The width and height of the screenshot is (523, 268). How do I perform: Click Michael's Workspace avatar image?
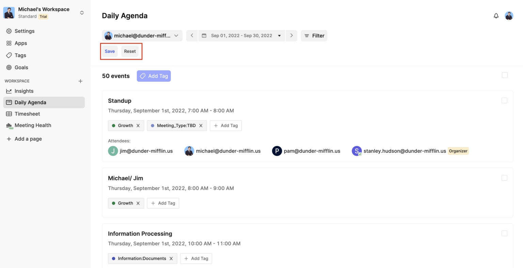tap(9, 13)
